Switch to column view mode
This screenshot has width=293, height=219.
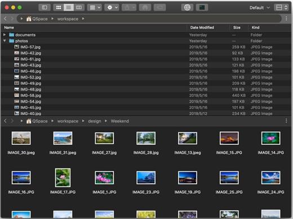tap(79, 7)
